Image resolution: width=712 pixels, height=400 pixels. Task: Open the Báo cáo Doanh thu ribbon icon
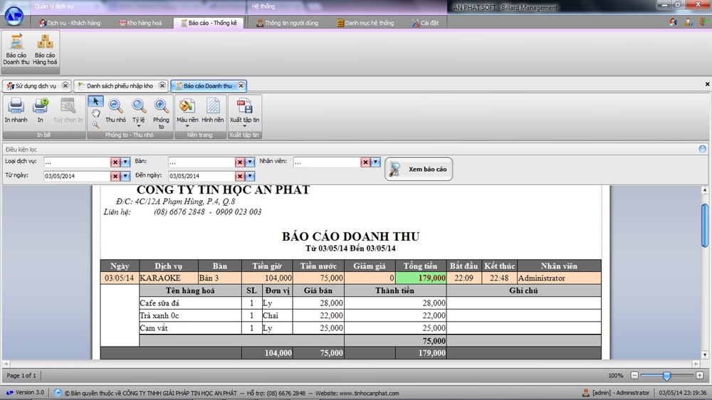16,50
